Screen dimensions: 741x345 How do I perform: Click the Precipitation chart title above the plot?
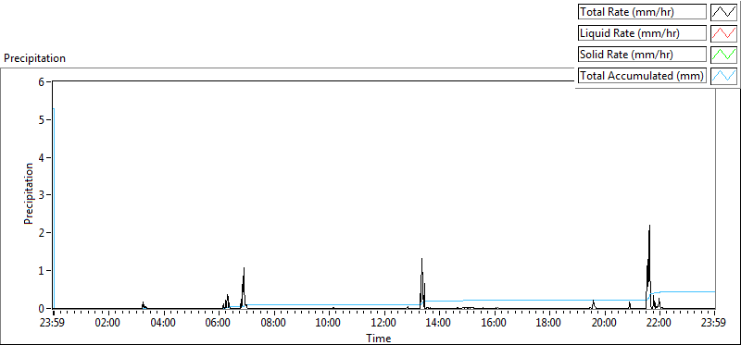tap(34, 58)
